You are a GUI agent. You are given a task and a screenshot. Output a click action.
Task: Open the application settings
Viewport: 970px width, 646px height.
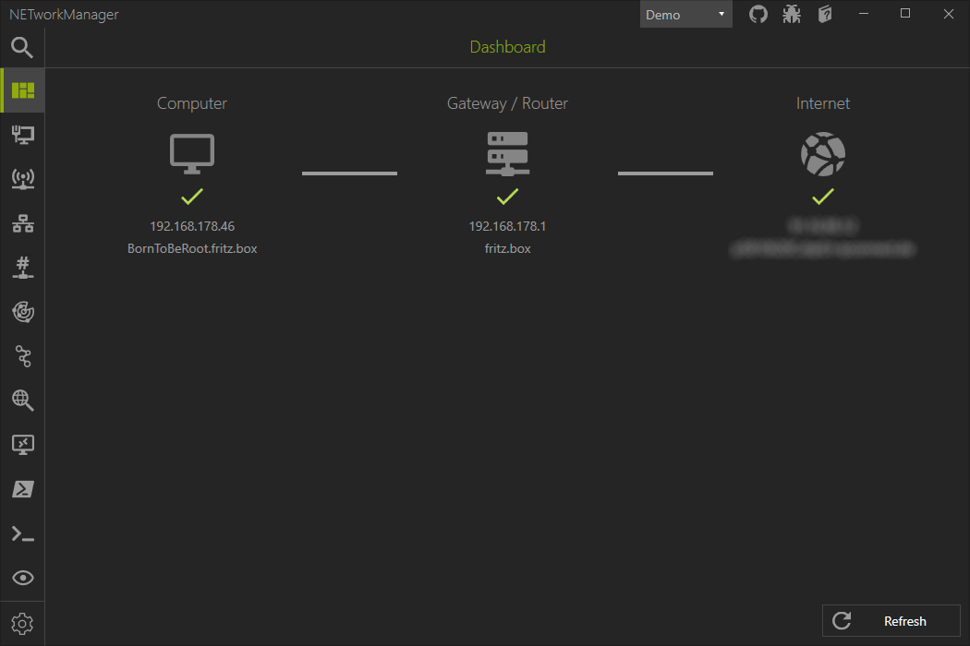tap(22, 623)
